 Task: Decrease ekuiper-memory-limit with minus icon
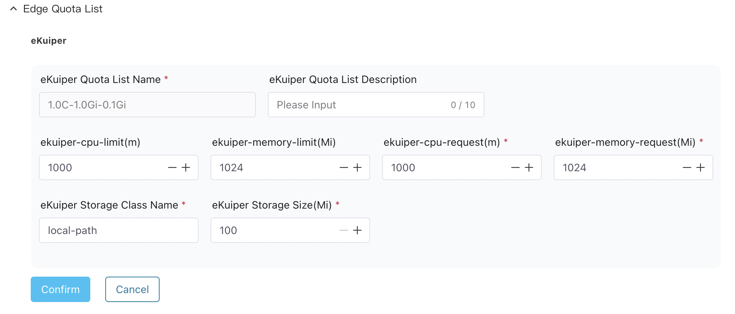[x=344, y=168]
